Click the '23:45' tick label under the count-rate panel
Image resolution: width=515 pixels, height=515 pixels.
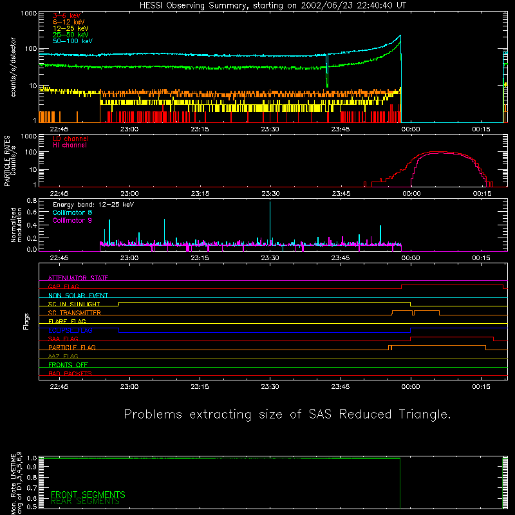coord(341,129)
